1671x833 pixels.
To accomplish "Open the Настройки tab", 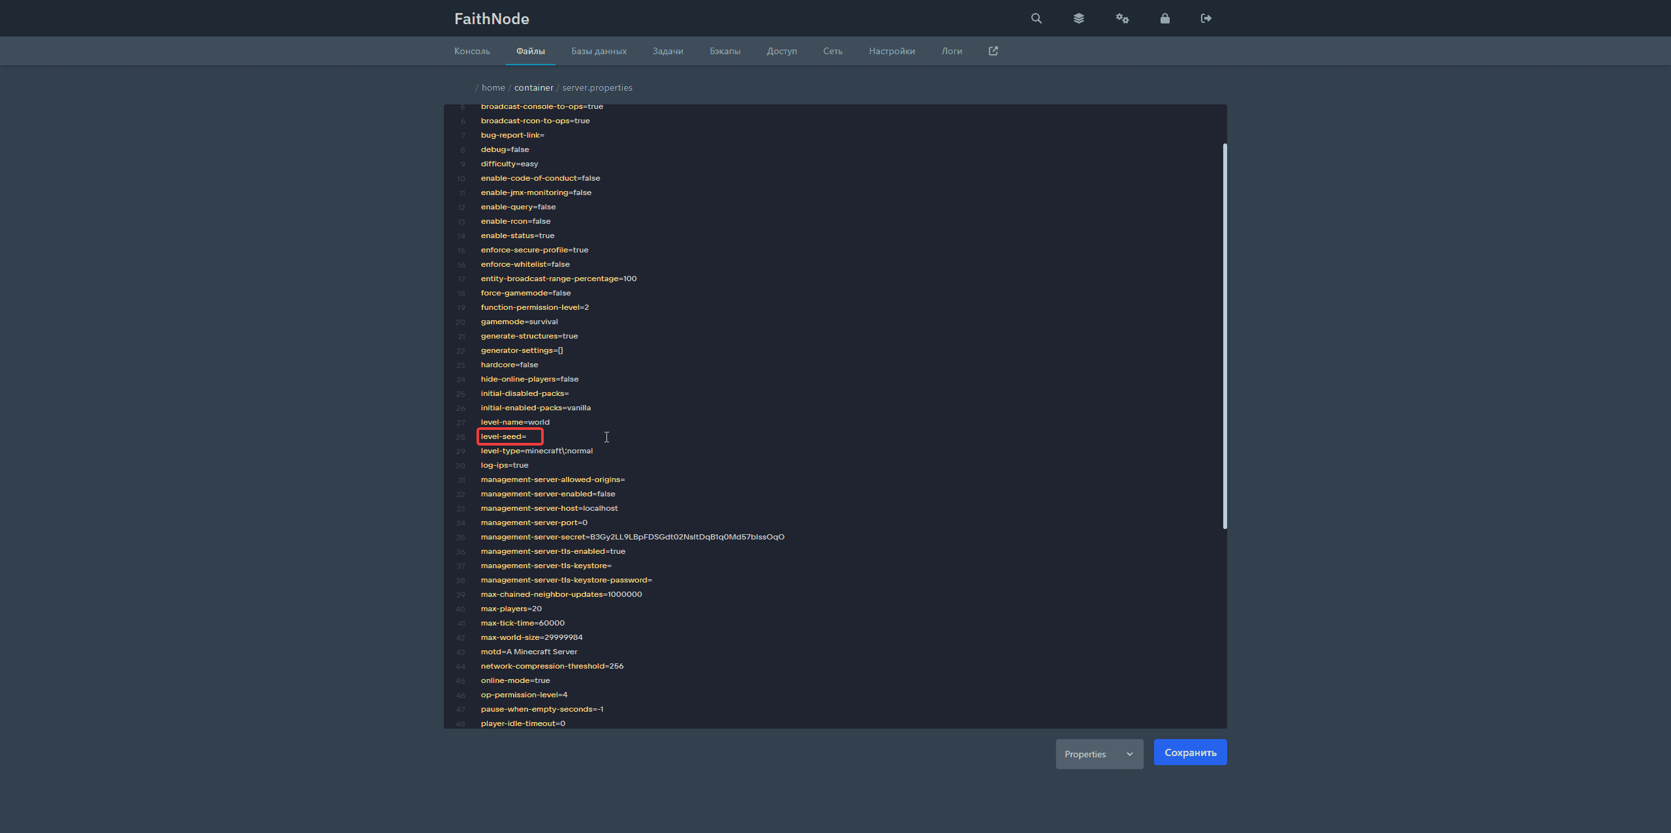I will point(892,51).
